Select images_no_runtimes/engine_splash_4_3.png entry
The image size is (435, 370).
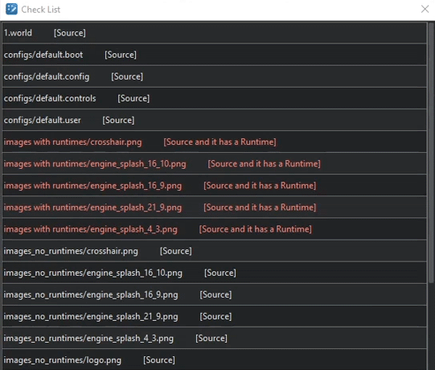(x=214, y=339)
